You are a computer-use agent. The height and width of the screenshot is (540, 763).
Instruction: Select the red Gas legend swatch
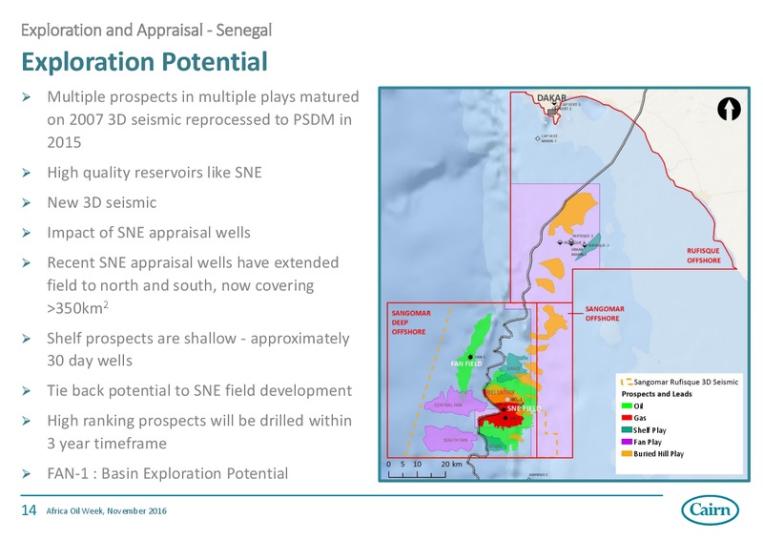(x=627, y=418)
